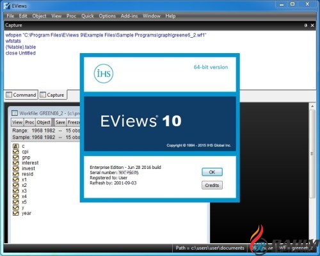Select the x4 series icon
Image resolution: width=320 pixels, height=256 pixels.
coord(16,196)
